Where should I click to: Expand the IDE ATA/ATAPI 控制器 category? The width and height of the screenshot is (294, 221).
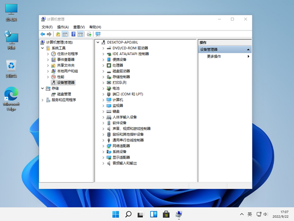pos(103,54)
